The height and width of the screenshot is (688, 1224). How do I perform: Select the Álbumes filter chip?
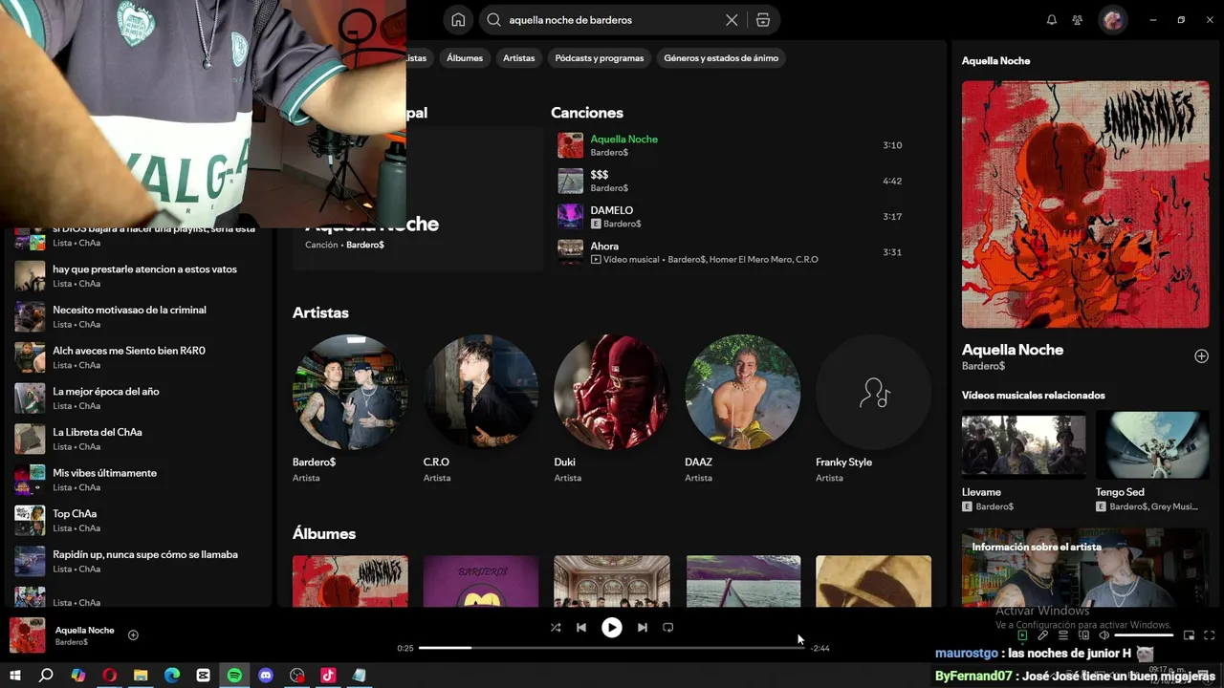(x=465, y=58)
